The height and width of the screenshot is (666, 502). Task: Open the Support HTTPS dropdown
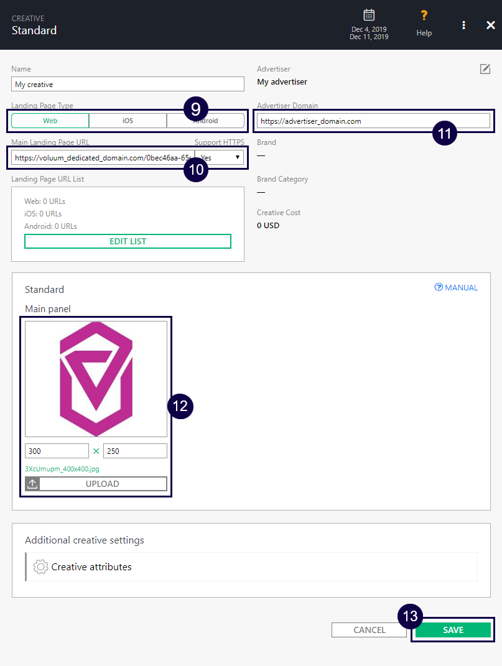click(220, 157)
